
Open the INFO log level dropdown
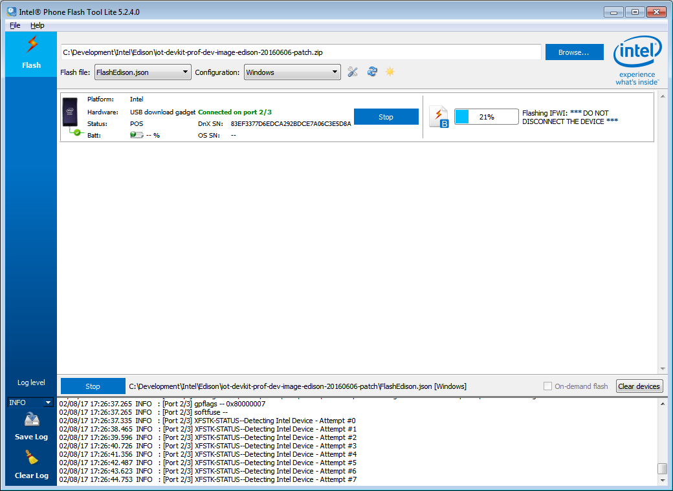pos(30,402)
